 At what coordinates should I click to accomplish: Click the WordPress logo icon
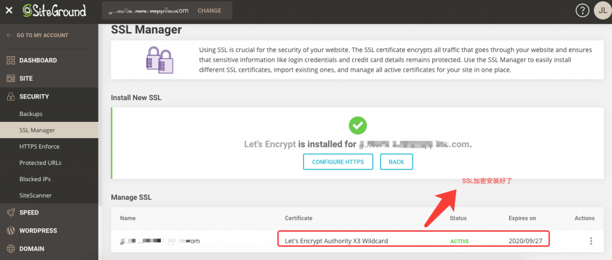11,230
